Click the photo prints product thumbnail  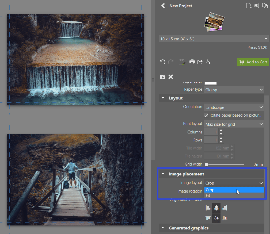click(x=214, y=22)
